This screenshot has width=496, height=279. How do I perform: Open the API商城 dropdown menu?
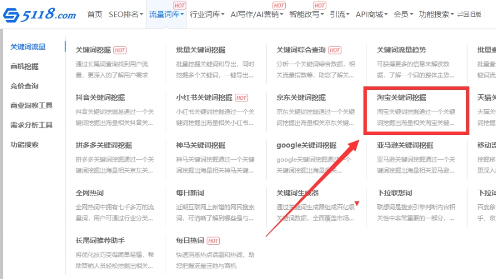(x=372, y=15)
